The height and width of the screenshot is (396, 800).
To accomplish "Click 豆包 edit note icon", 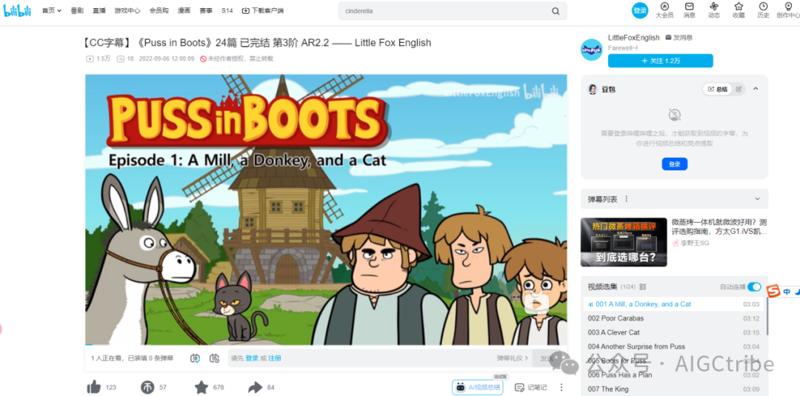I will pyautogui.click(x=739, y=89).
